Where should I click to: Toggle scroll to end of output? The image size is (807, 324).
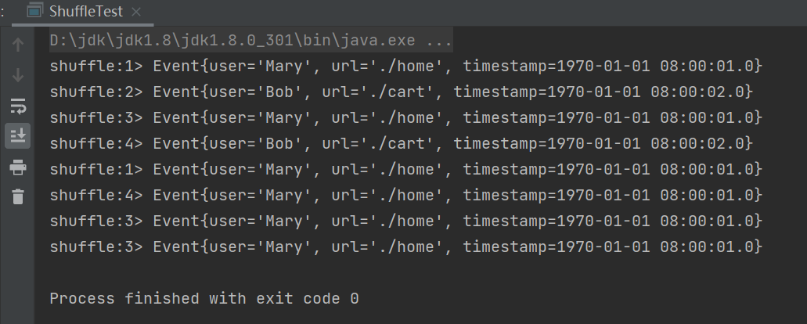point(18,135)
